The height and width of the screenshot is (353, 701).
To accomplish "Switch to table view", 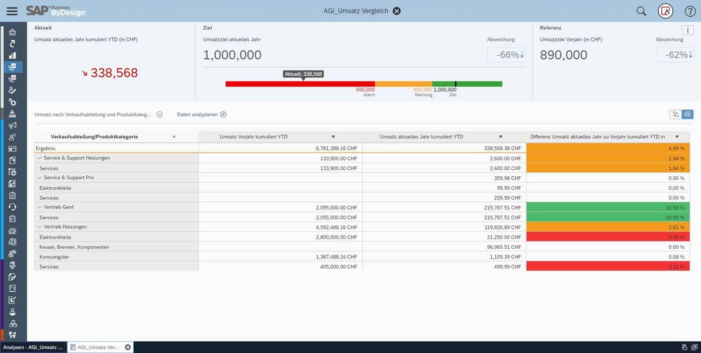I will pos(687,114).
